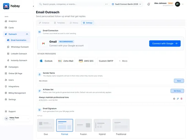The image size is (188, 140).
Task: Open the Habsy Team workspace switcher
Action: (x=17, y=118)
